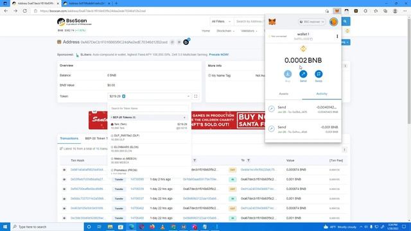Select the ELONMARS (ELON) token entry
411x231 pixels.
tap(148, 149)
